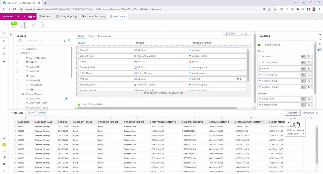Open the settings gear in right rail
This screenshot has height=174, width=323.
click(320, 34)
